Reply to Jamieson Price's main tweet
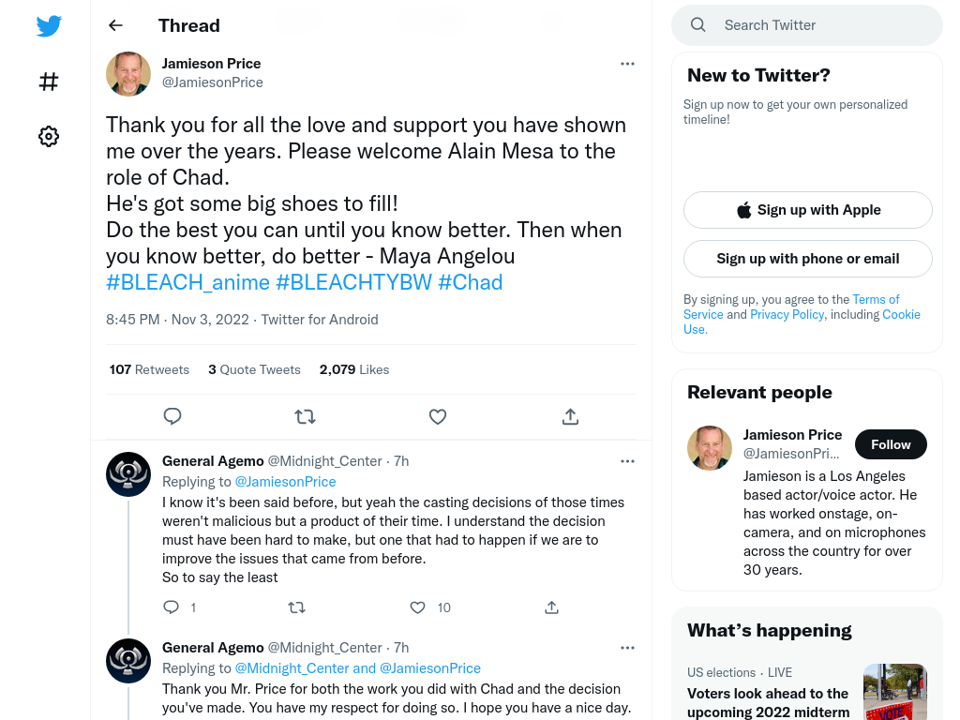Image resolution: width=960 pixels, height=720 pixels. 172,416
